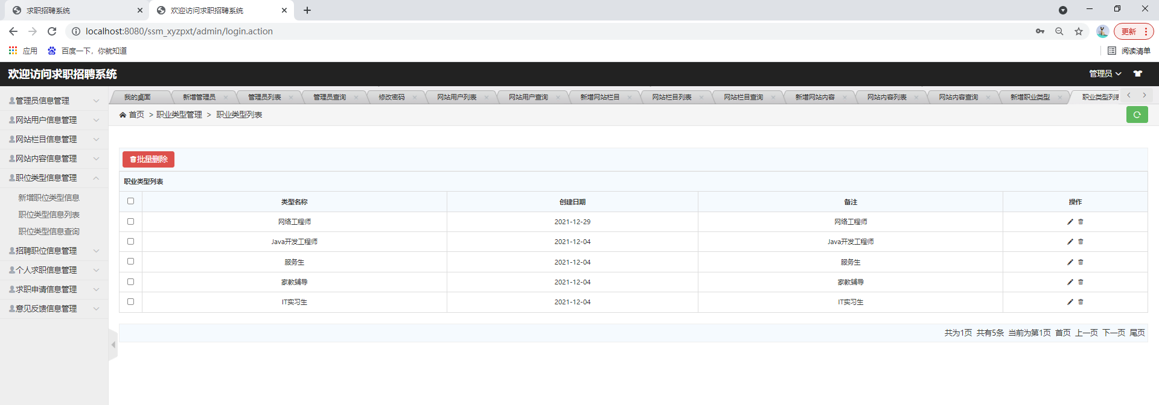Check the IT实习生 row checkbox
Viewport: 1159px width, 405px height.
130,302
